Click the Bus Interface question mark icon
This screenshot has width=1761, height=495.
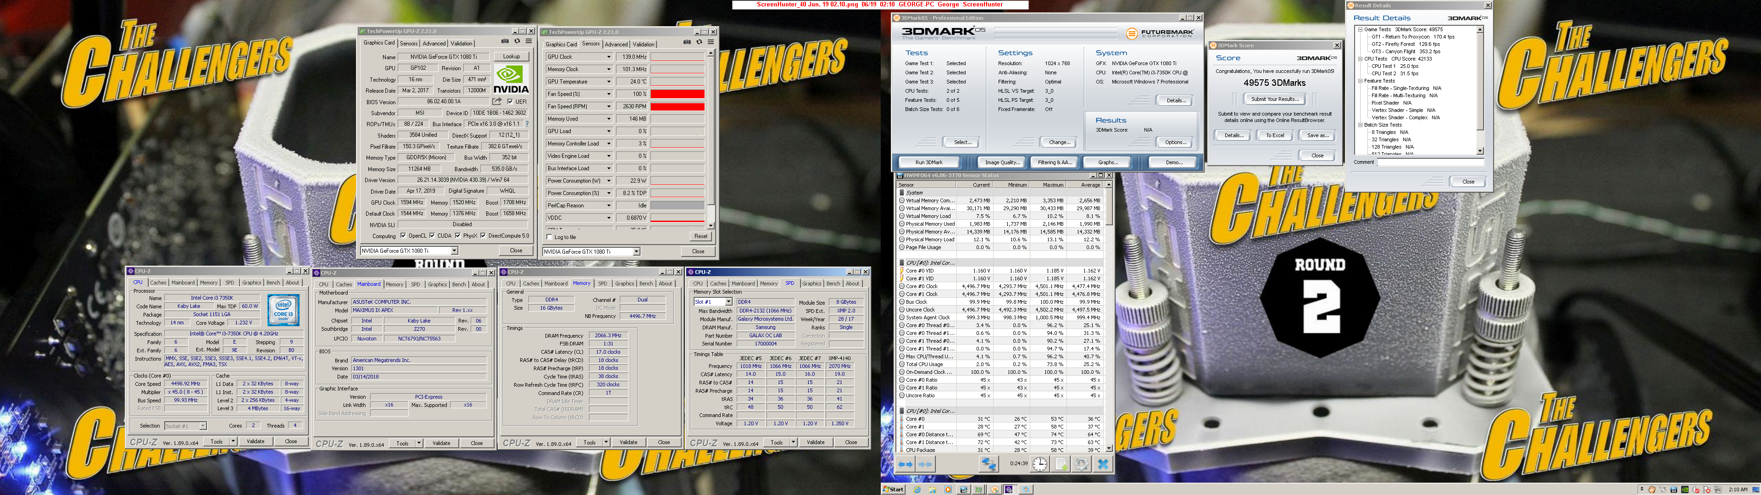point(527,124)
